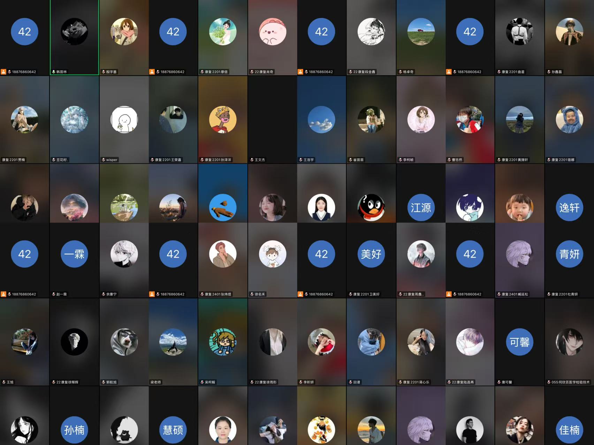Click the mic icon next to 唐可馨
Image resolution: width=594 pixels, height=445 pixels.
pyautogui.click(x=499, y=382)
